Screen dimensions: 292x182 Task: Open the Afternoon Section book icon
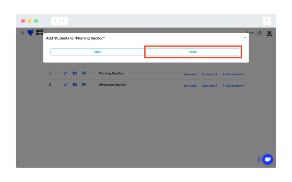[x=75, y=84]
